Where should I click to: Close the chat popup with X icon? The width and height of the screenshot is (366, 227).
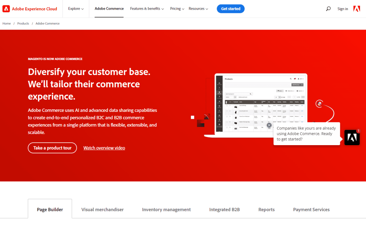pos(269,125)
